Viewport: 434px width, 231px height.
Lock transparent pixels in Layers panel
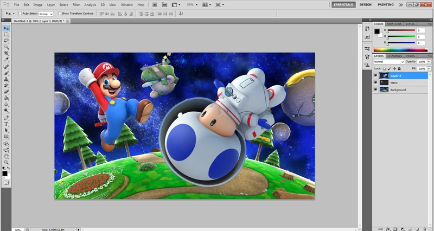coord(385,68)
